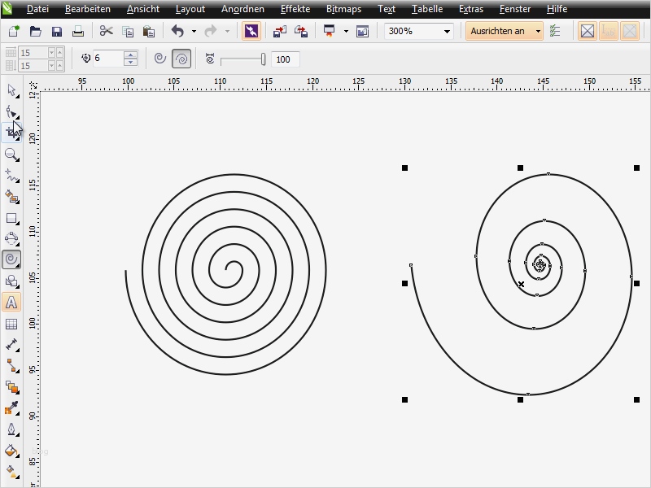Click the spiral revolutions input field showing 6

tap(110, 57)
